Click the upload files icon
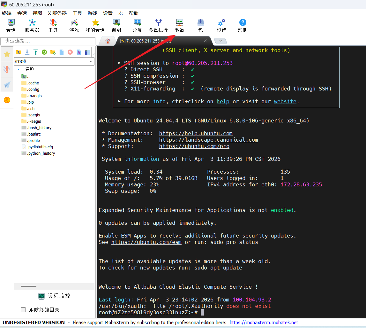Image resolution: width=366 pixels, height=328 pixels. click(36, 52)
